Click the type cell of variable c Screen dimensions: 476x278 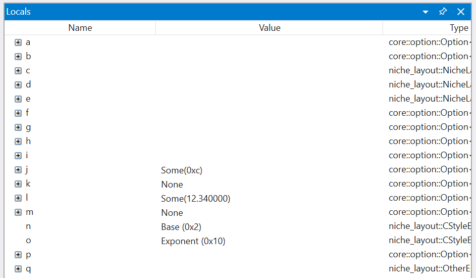click(x=430, y=70)
